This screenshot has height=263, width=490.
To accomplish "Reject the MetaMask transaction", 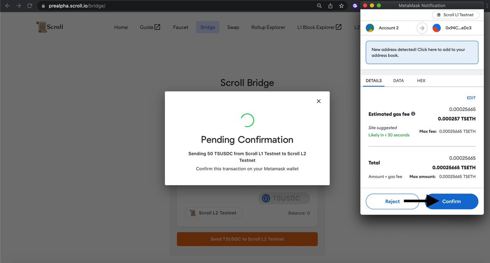I will pos(392,202).
